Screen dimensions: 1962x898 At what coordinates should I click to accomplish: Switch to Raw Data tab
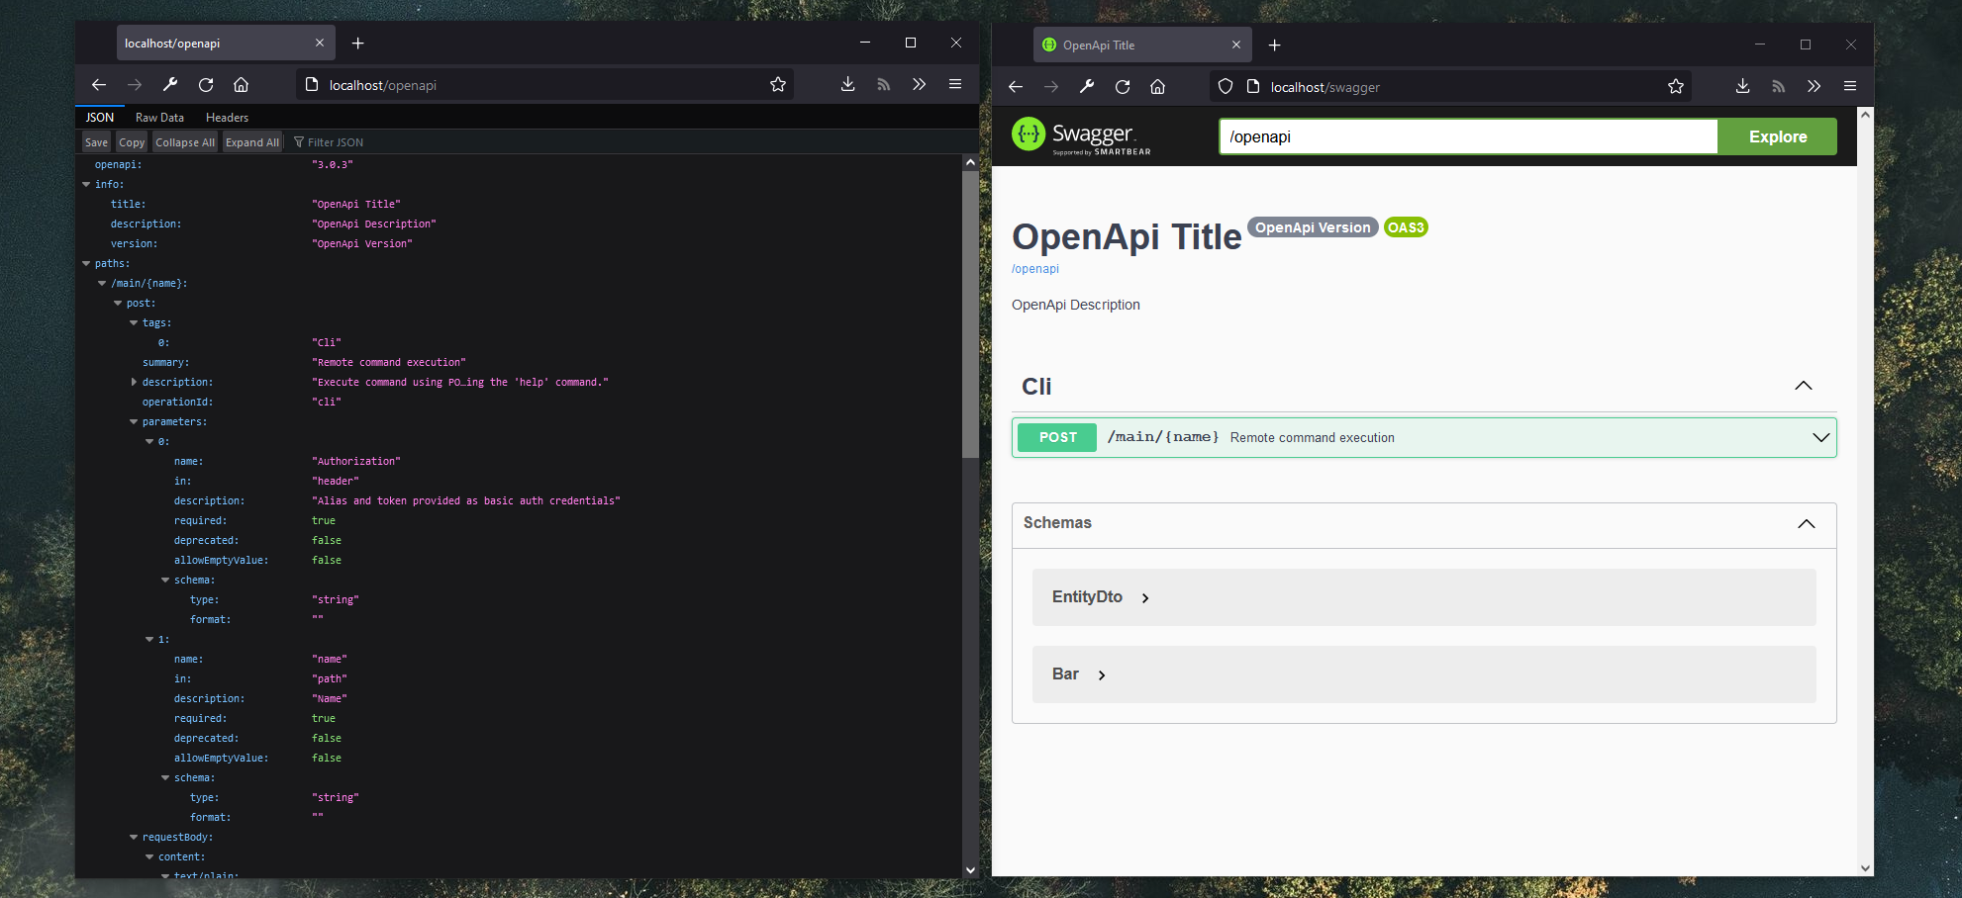pos(159,118)
